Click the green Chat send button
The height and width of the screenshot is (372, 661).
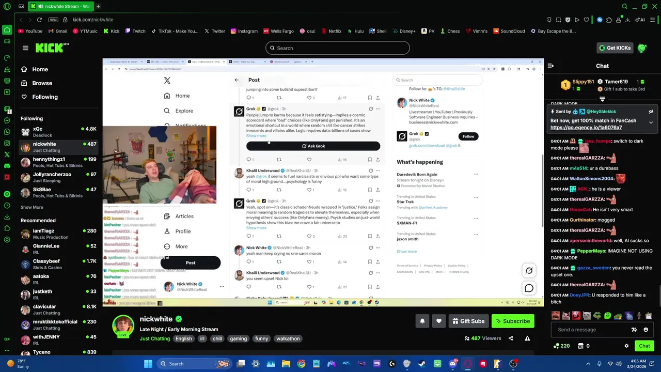[644, 346]
